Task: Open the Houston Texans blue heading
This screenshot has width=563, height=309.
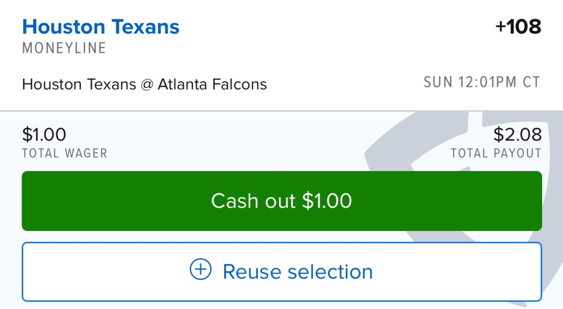Action: click(101, 26)
